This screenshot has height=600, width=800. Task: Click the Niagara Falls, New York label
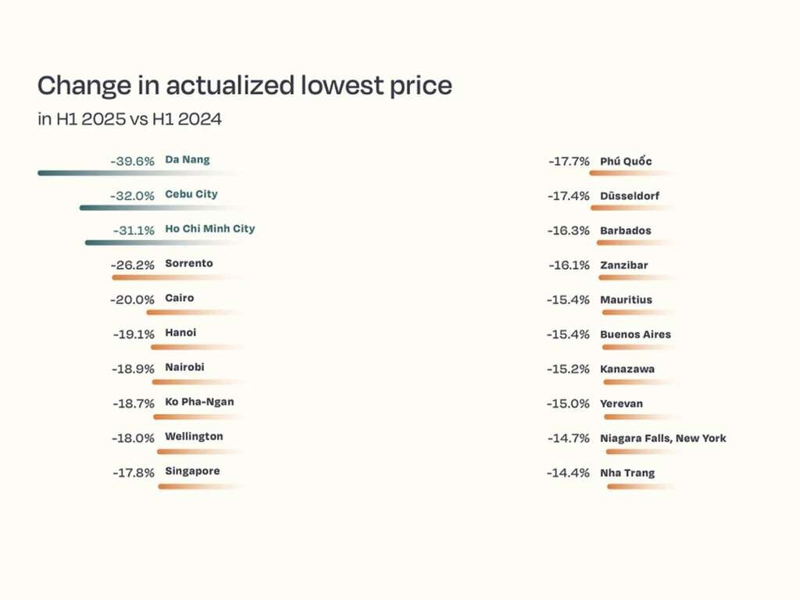pos(663,438)
